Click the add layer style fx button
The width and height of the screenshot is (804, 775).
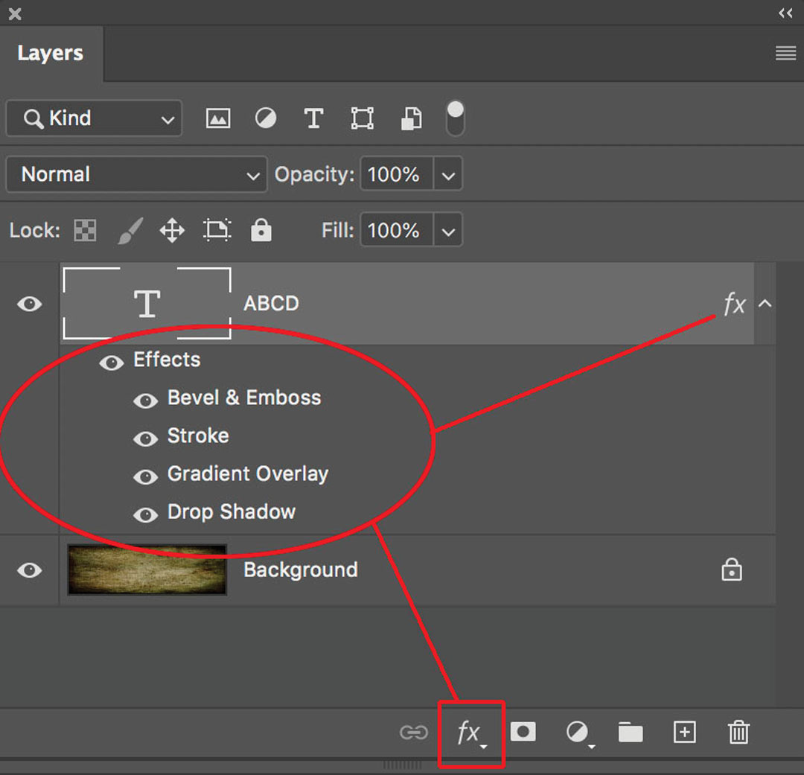(470, 733)
